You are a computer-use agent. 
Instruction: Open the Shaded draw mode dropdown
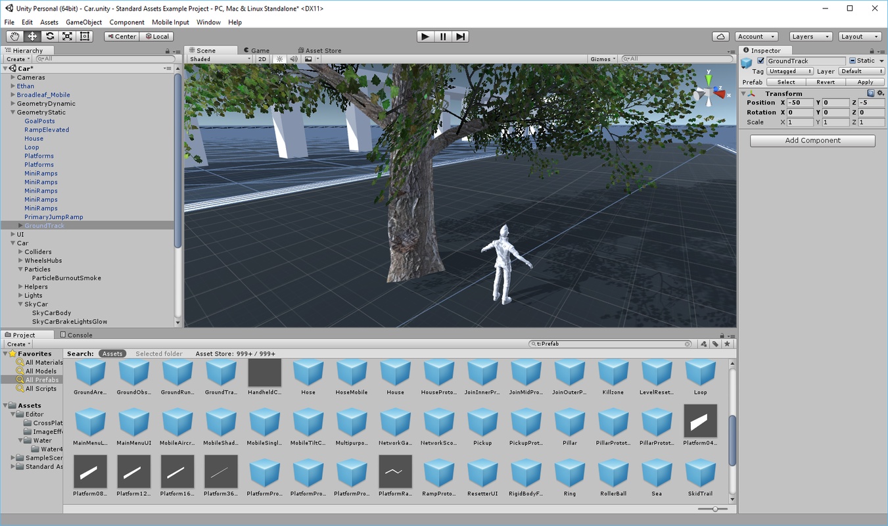click(x=220, y=59)
